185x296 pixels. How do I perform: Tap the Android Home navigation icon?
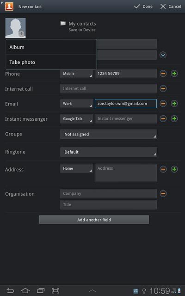click(25, 290)
